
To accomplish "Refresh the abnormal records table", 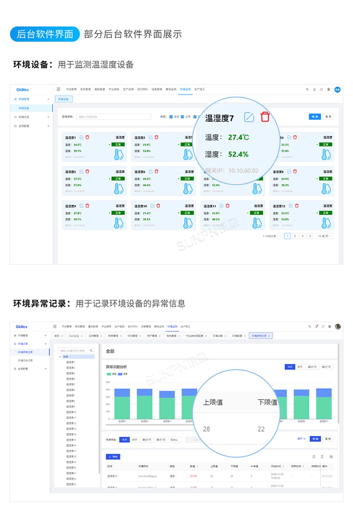I will [314, 457].
